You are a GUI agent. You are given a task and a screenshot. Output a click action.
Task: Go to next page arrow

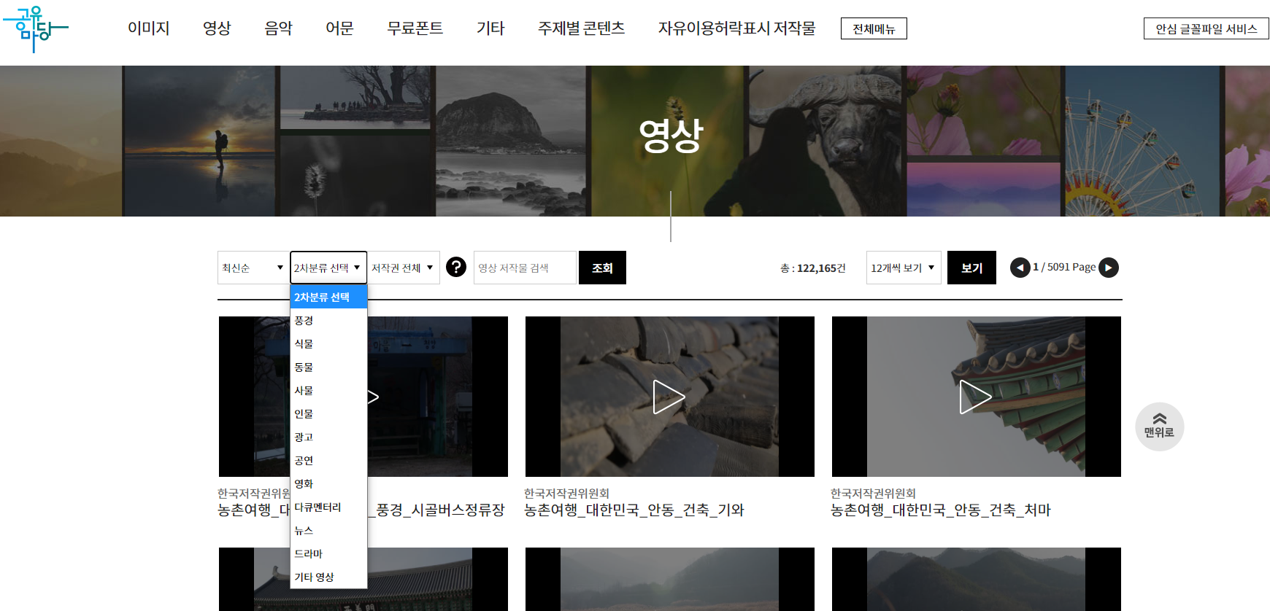(x=1109, y=268)
